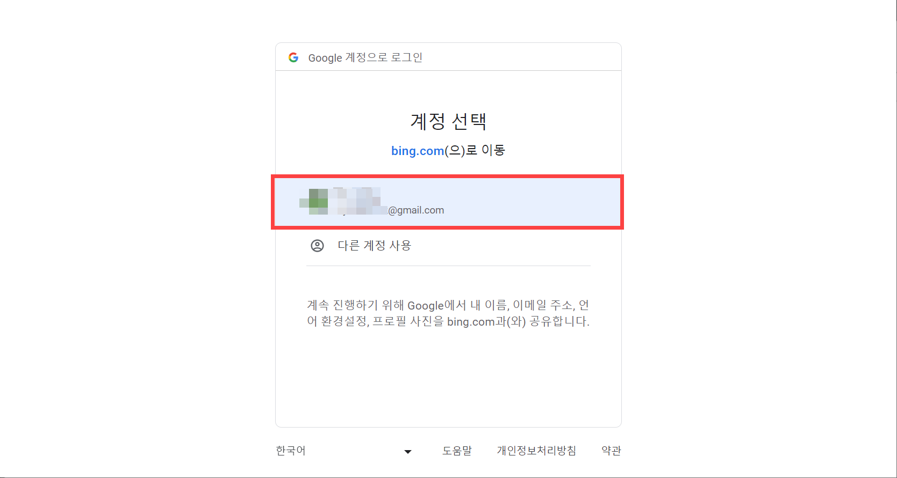Open the 한국어 language dropdown
This screenshot has width=897, height=478.
(344, 451)
